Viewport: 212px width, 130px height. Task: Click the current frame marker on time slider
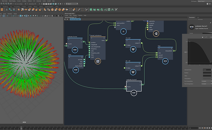pyautogui.click(x=21, y=128)
